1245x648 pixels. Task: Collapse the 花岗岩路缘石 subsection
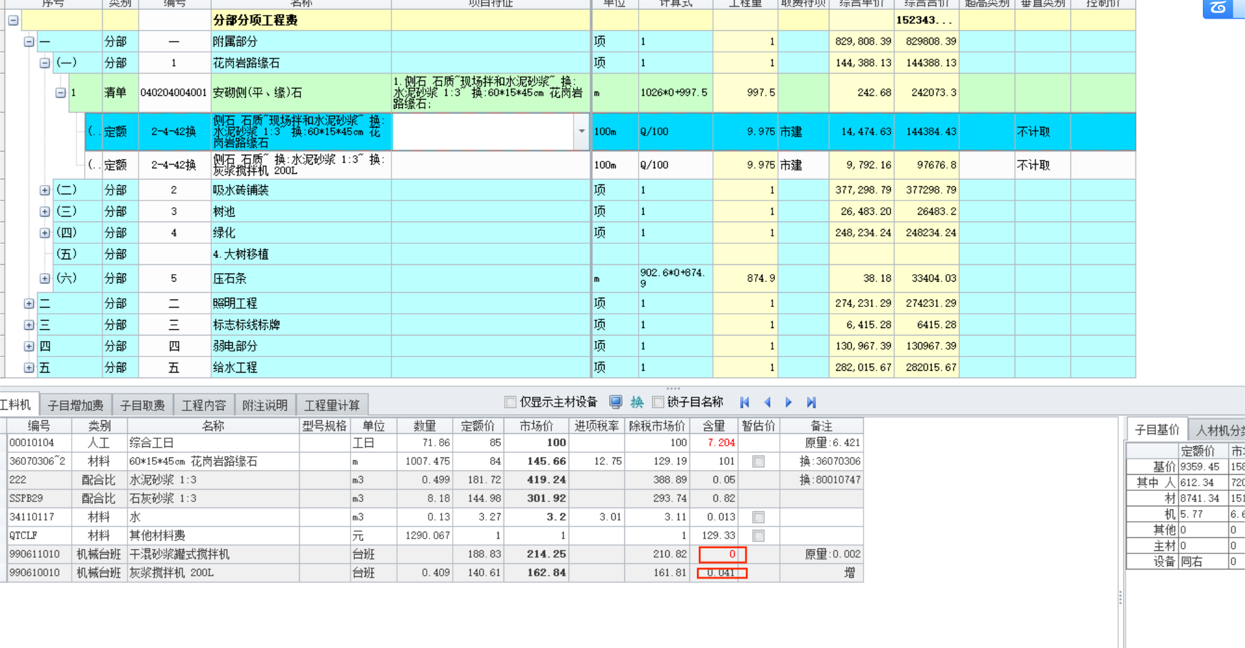[45, 63]
